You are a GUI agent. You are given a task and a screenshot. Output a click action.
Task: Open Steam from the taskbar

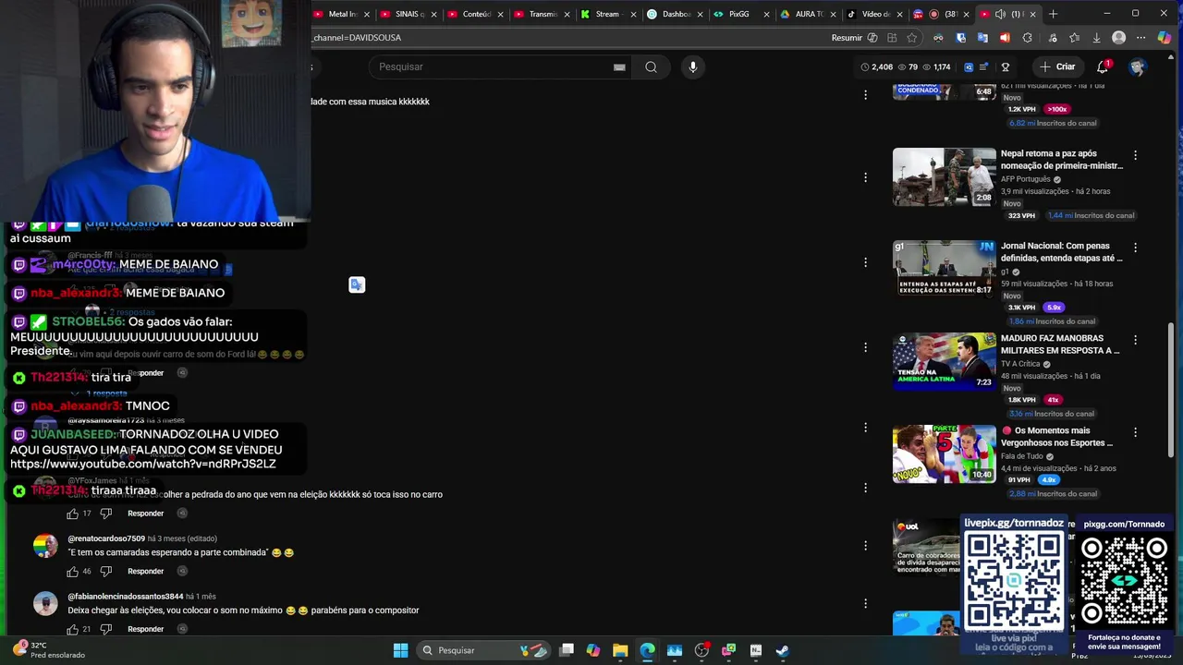782,650
